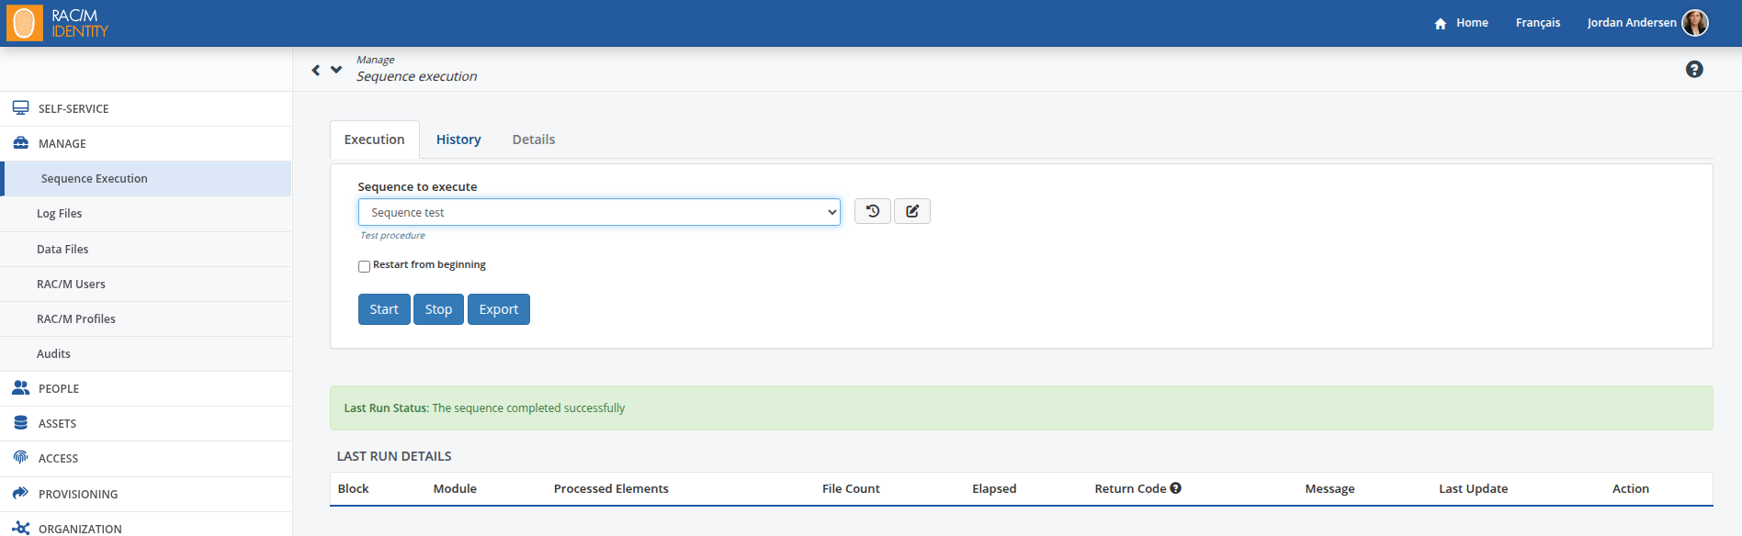The image size is (1742, 536).
Task: Expand the PEOPLE menu section
Action: (146, 388)
